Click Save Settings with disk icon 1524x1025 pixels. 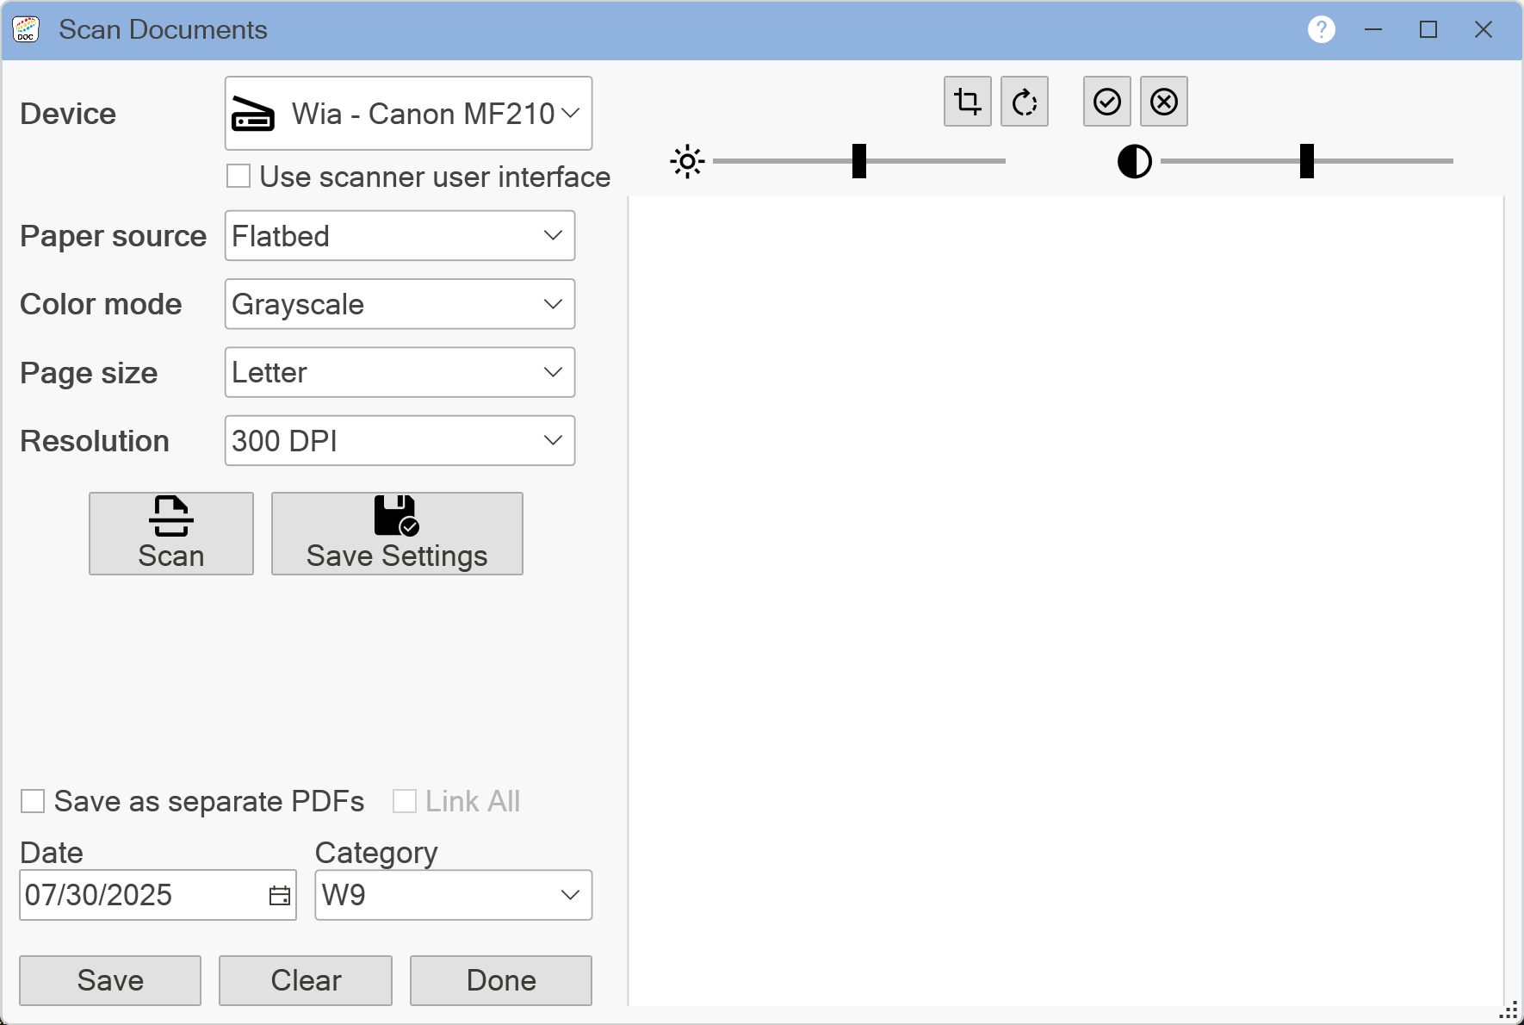coord(397,533)
